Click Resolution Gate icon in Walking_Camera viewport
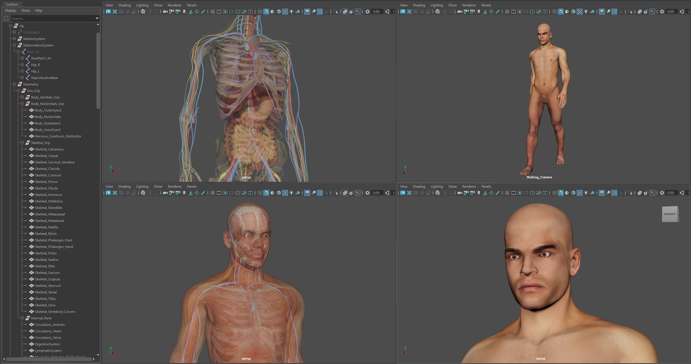 point(520,11)
